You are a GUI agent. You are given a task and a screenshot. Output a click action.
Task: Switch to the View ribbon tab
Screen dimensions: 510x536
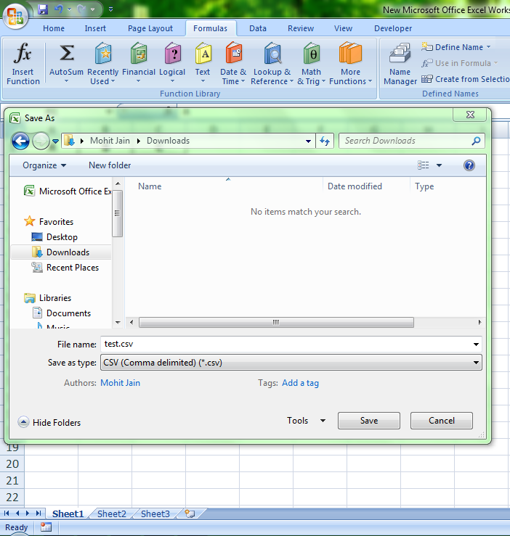coord(343,28)
